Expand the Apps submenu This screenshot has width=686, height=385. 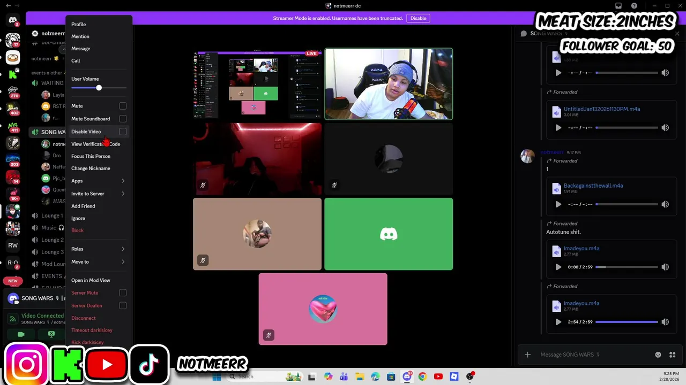pyautogui.click(x=99, y=181)
